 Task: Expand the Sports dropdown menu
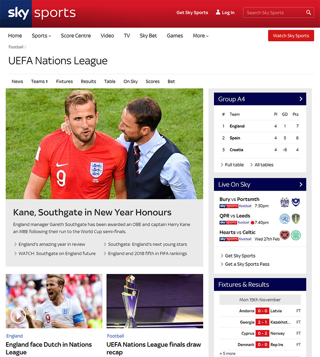tap(41, 36)
